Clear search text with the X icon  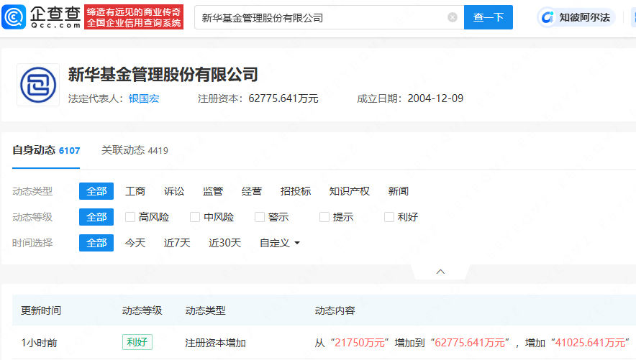[x=453, y=17]
